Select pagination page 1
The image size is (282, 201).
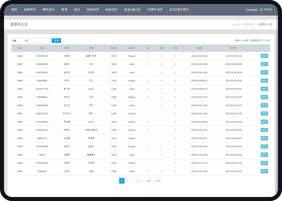click(x=122, y=181)
